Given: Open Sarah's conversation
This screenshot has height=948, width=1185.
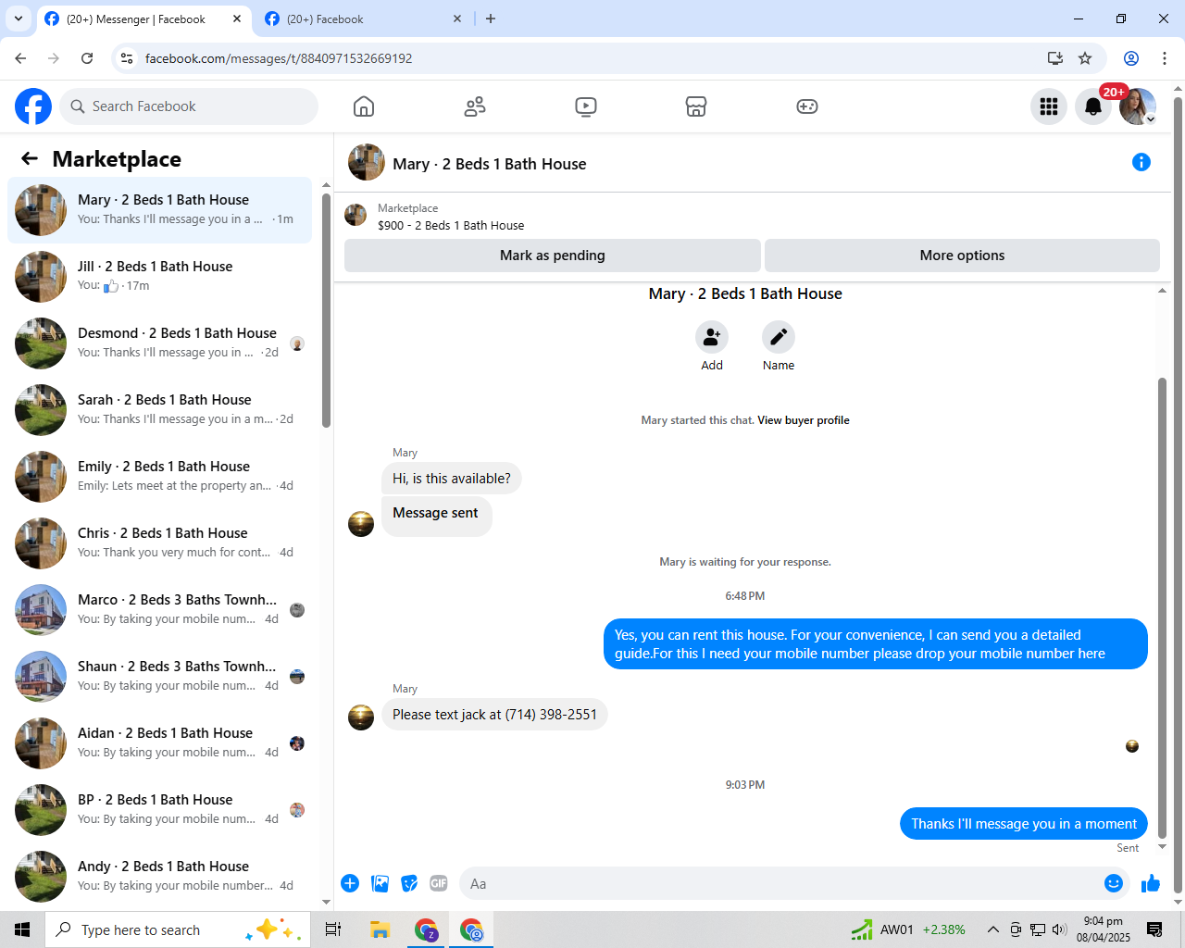Looking at the screenshot, I should click(159, 410).
